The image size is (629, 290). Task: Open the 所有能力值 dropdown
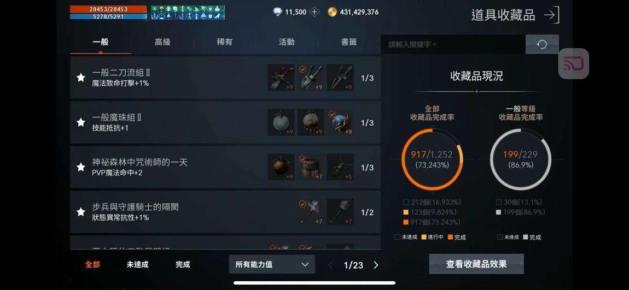[x=272, y=264]
